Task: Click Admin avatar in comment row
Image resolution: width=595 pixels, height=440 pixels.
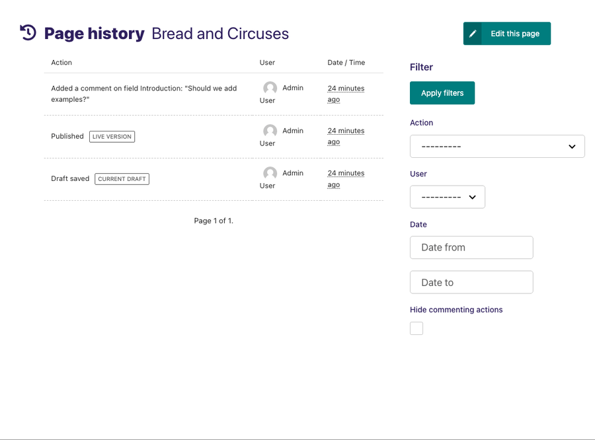Action: click(x=270, y=88)
